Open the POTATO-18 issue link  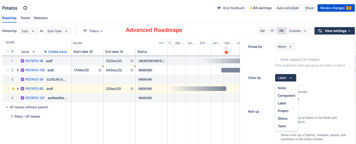(x=34, y=61)
